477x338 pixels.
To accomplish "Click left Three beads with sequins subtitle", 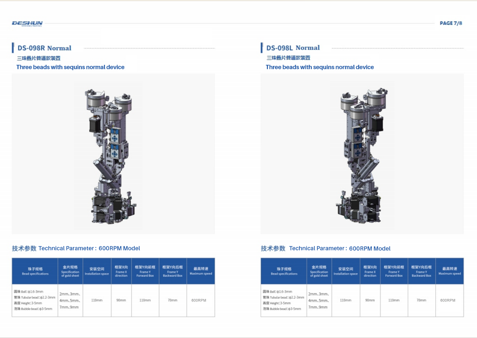I will [x=70, y=67].
